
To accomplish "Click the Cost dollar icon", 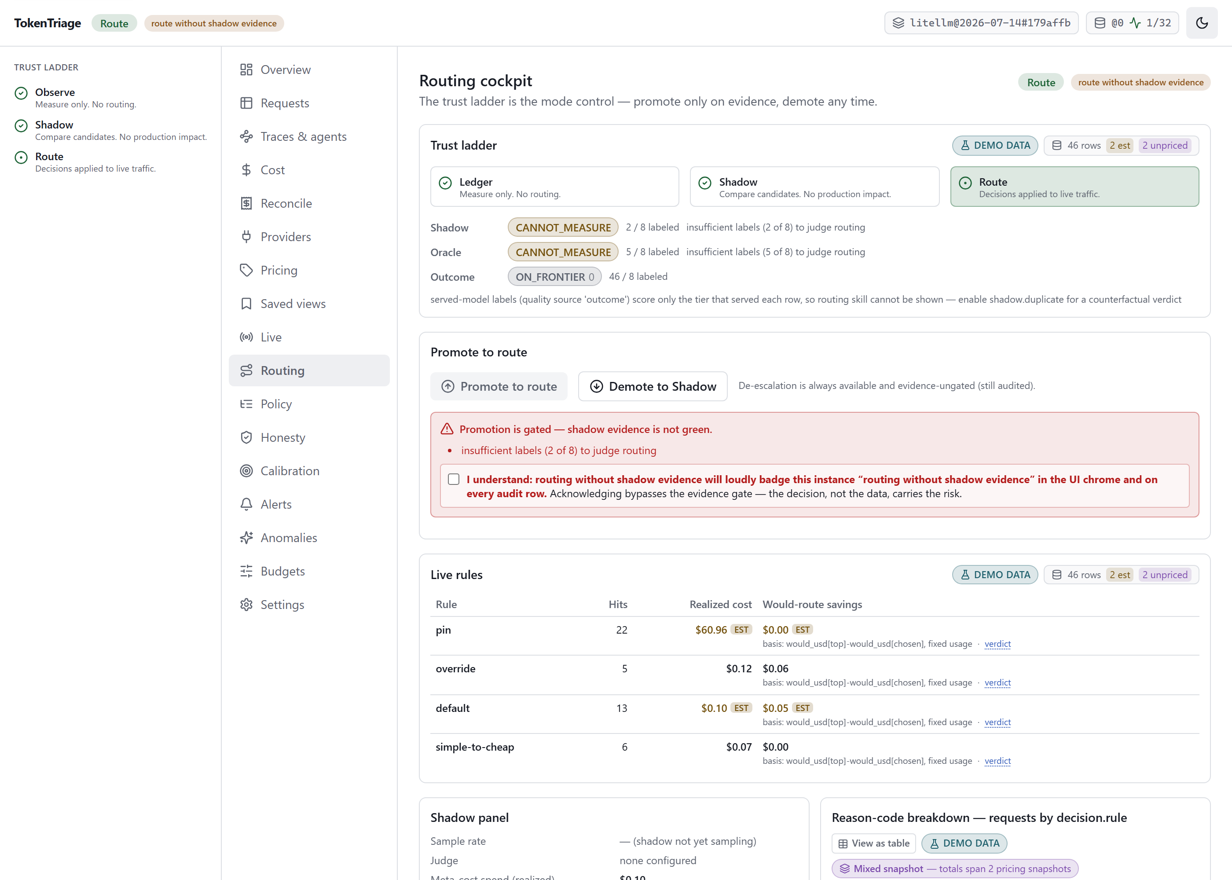I will pyautogui.click(x=246, y=170).
